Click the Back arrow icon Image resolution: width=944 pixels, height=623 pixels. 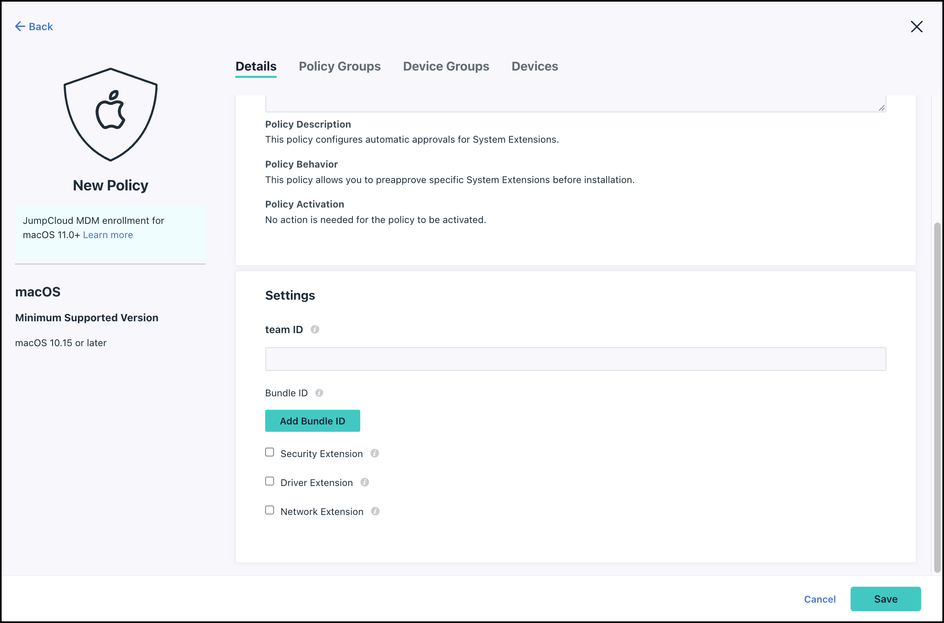coord(20,27)
